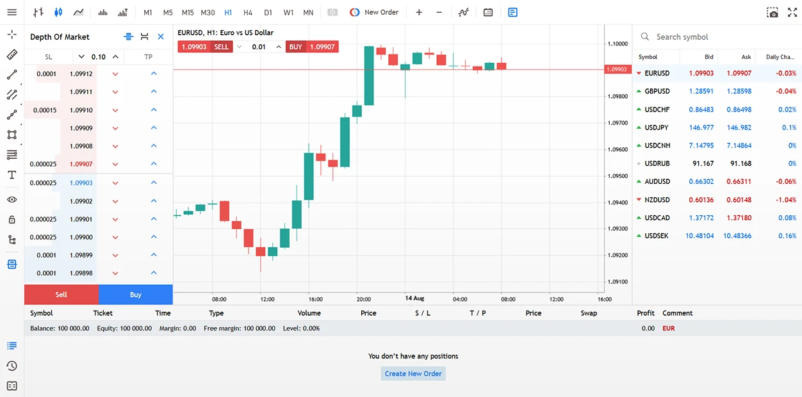Image resolution: width=802 pixels, height=397 pixels.
Task: Click the red SELL 1.09903 price button
Action: tap(204, 47)
